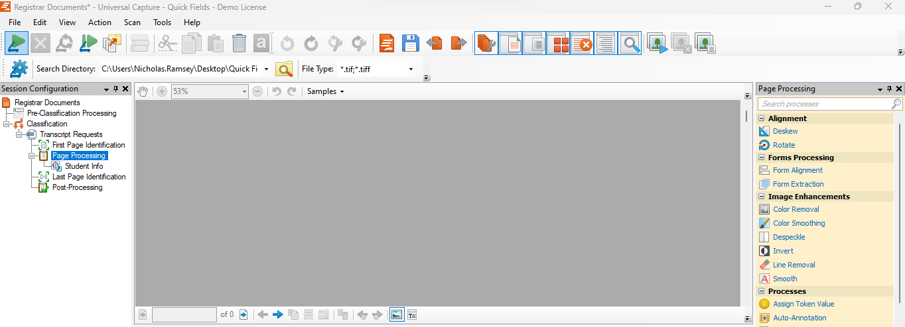This screenshot has width=905, height=327.
Task: Open the Tools menu
Action: [163, 22]
